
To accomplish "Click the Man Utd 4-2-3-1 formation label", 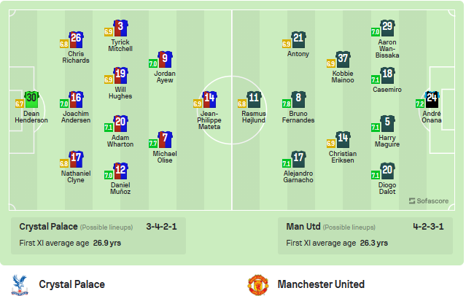I will coord(428,227).
